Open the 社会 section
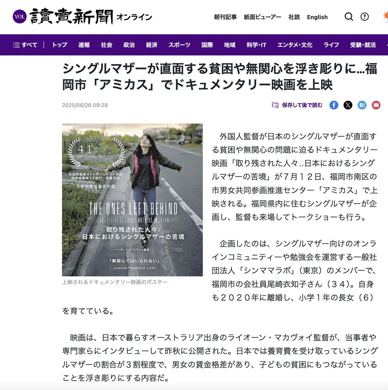Image resolution: width=388 pixels, height=390 pixels. [x=106, y=45]
